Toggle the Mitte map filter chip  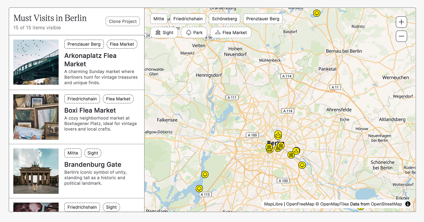159,19
